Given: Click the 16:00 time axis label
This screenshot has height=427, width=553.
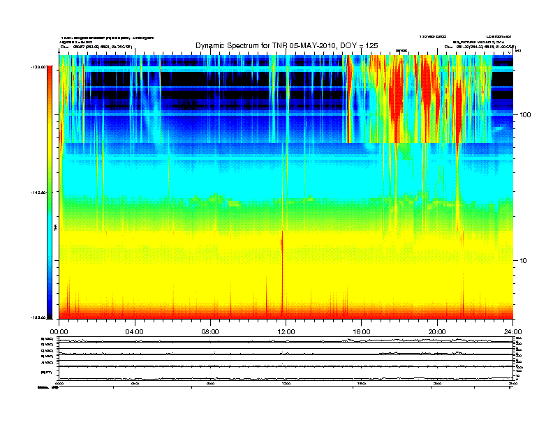Looking at the screenshot, I should click(x=362, y=332).
